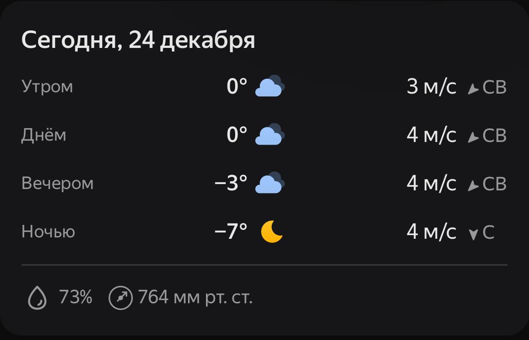Viewport: 529px width, 340px height.
Task: Select the "Утром" row label
Action: point(47,86)
